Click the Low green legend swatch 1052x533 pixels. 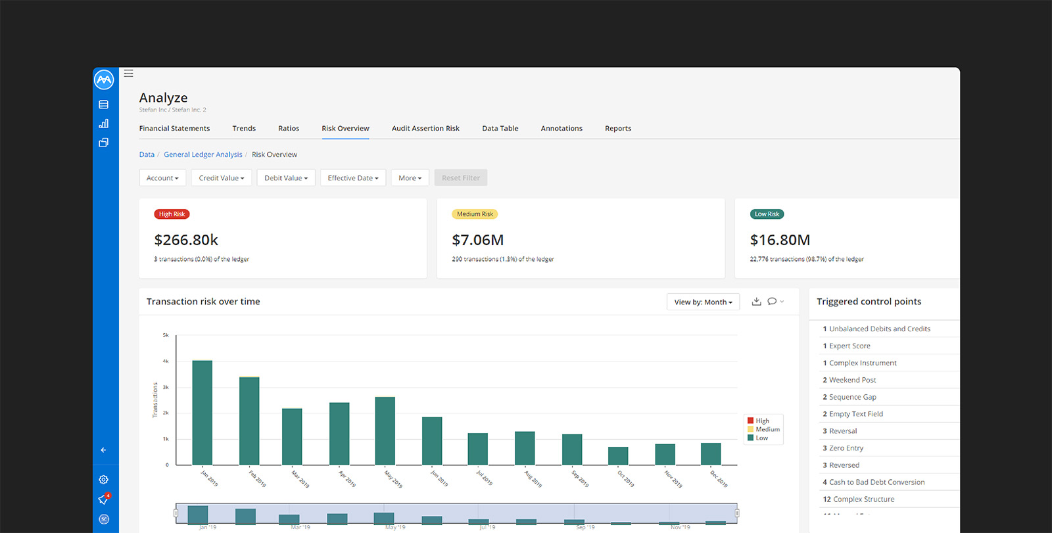[751, 438]
